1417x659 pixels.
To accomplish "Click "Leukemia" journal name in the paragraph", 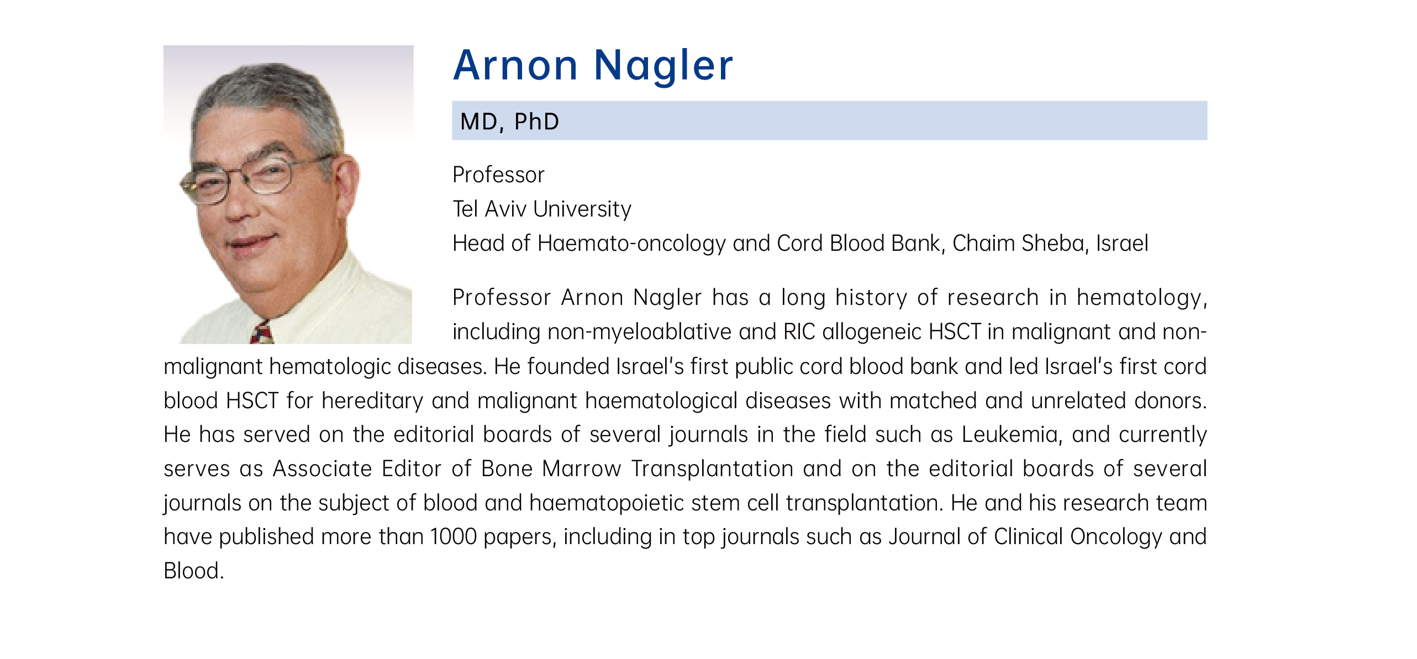I will [1009, 435].
